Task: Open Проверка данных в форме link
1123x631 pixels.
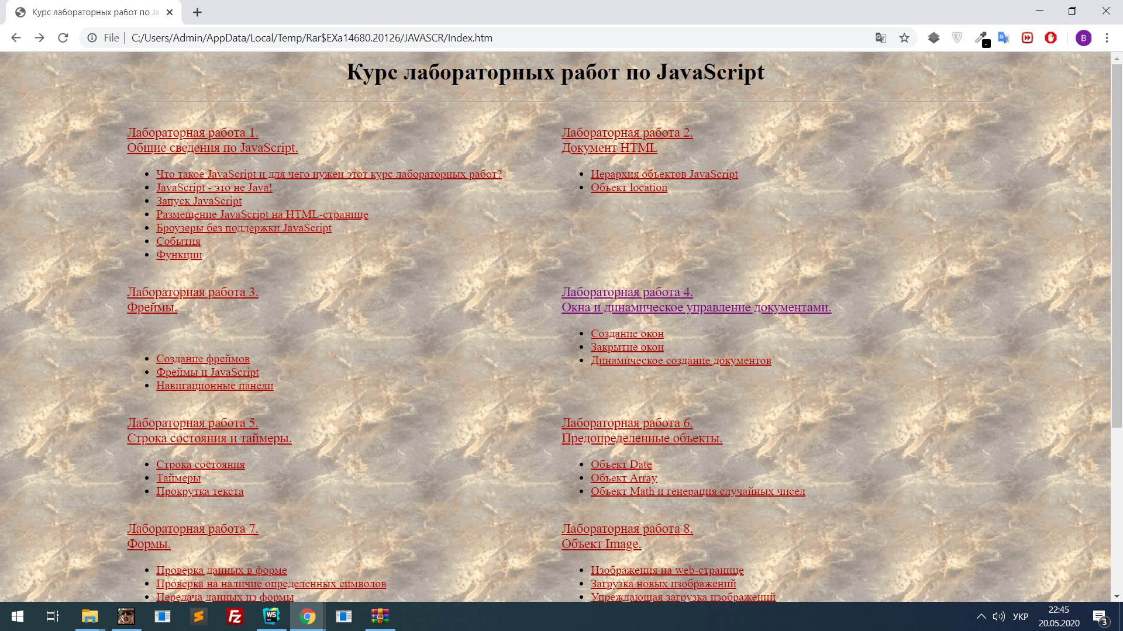Action: pos(222,570)
